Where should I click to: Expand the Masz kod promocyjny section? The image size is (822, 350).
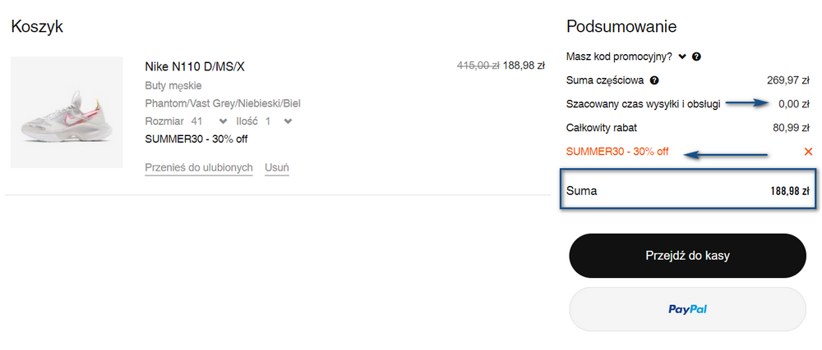click(682, 57)
